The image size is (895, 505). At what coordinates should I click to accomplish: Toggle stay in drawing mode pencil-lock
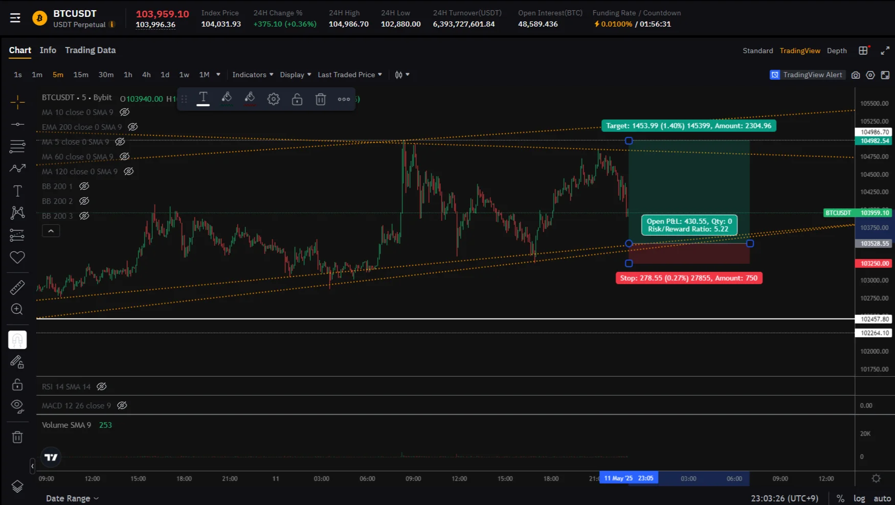(17, 362)
